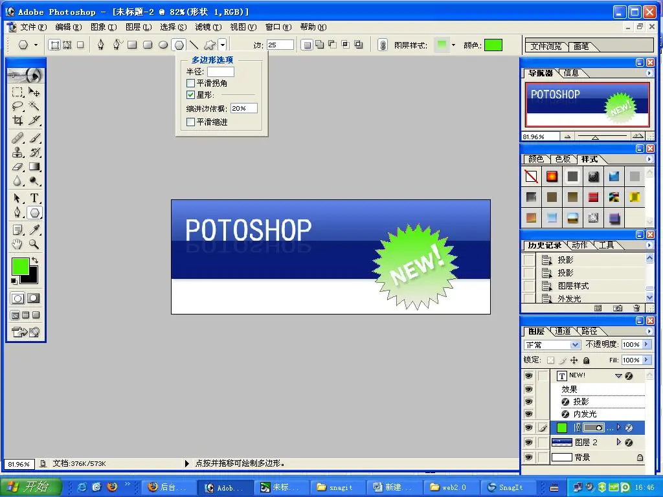Toggle visibility of 投影 layer effect

(x=528, y=401)
